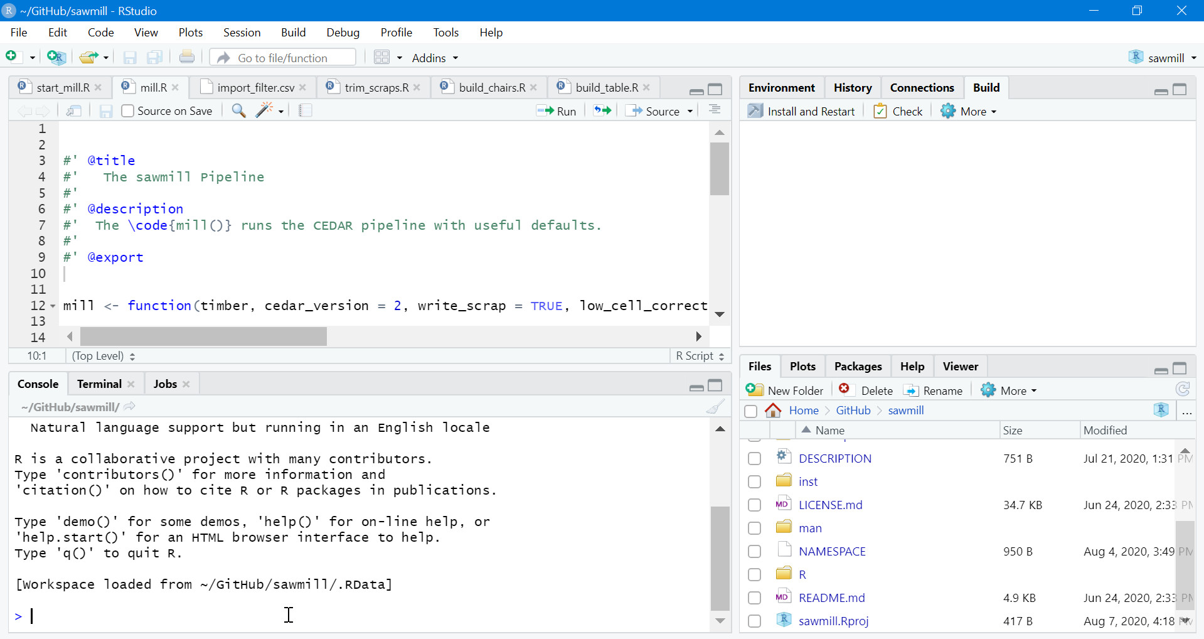This screenshot has width=1204, height=639.
Task: Click the Open File folder icon
Action: tap(88, 57)
